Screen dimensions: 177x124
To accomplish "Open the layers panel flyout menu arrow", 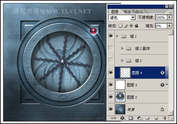I will (171, 12).
